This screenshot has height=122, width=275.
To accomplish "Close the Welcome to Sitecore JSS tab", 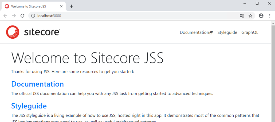I will point(61,6).
